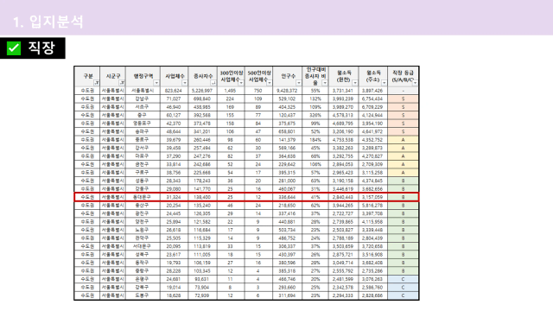
Task: Select the 서대문구 district cell
Action: [x=143, y=246]
